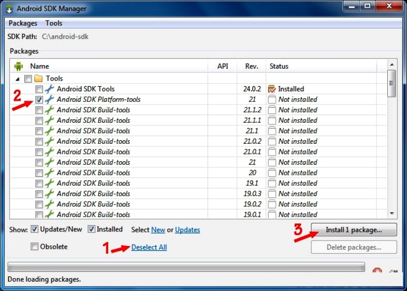Click status icon in Build-tools 21.1 row
Screen dimensions: 407x291
tap(272, 131)
